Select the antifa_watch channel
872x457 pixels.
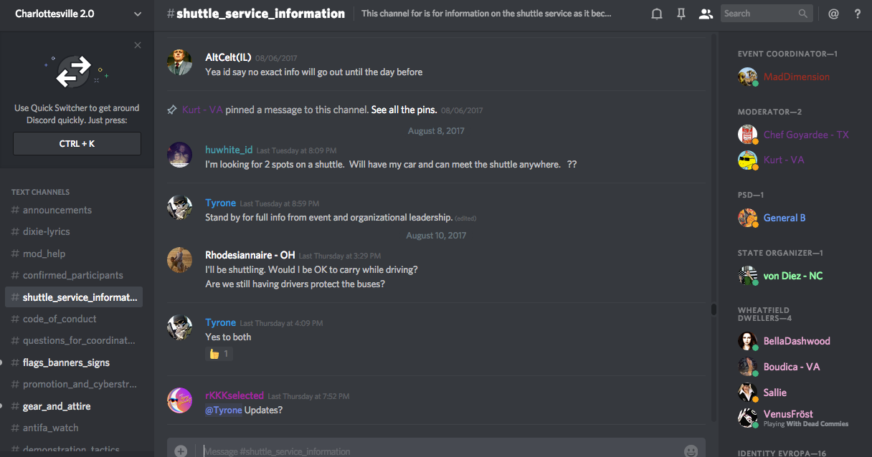[x=50, y=428]
